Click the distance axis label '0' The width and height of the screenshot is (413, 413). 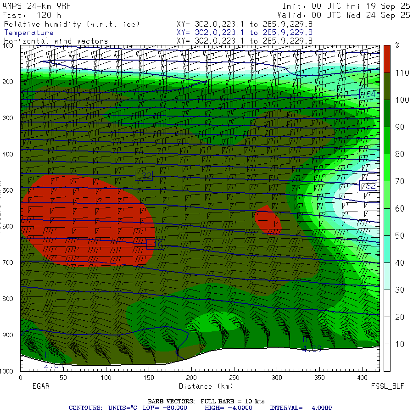coord(21,378)
